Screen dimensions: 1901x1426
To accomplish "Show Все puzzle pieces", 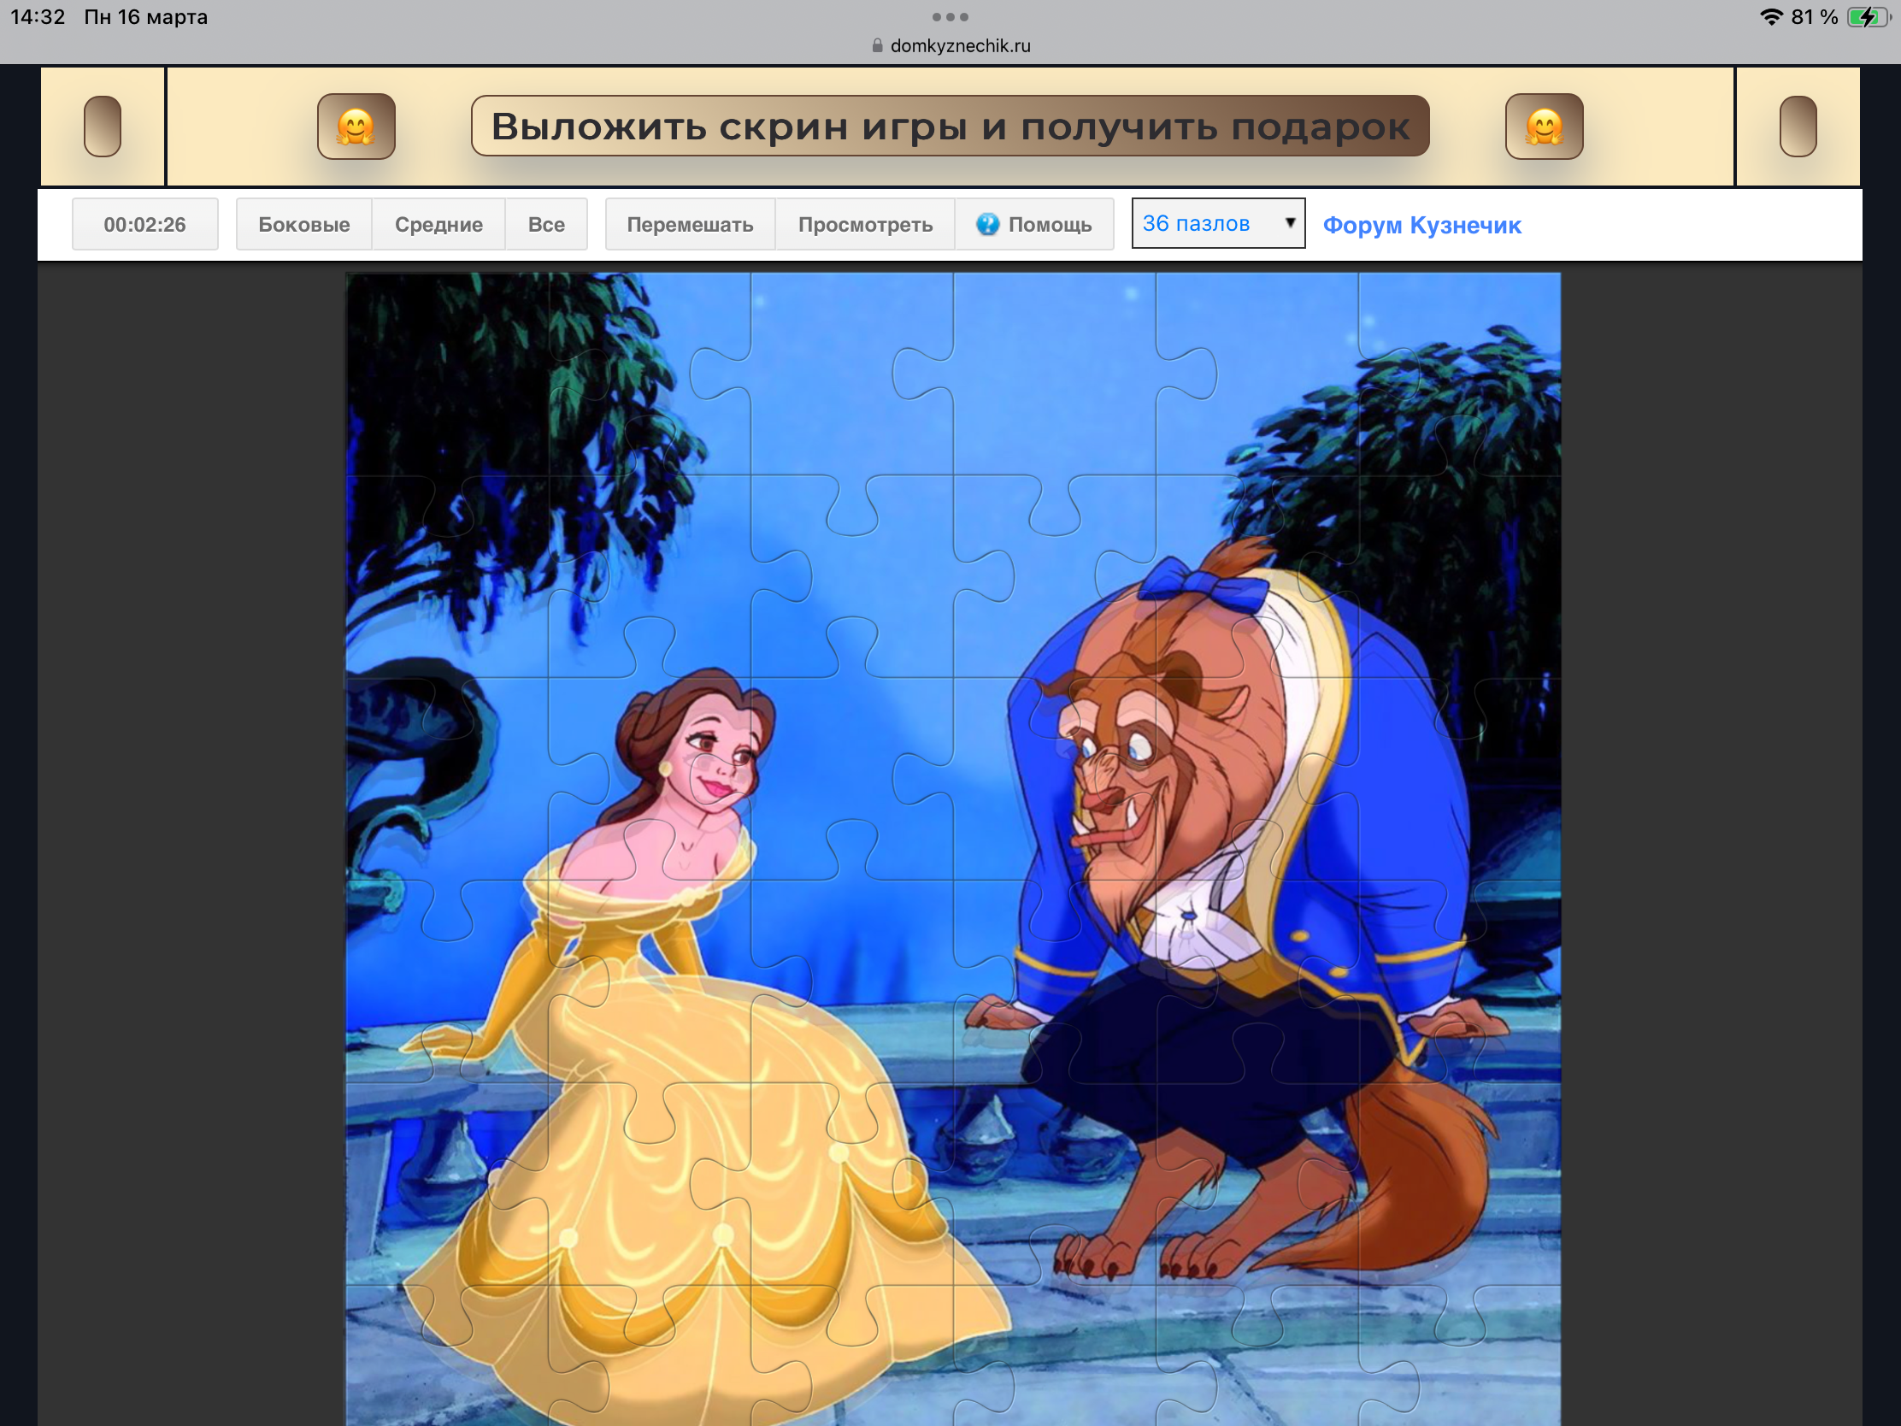I will pyautogui.click(x=545, y=224).
